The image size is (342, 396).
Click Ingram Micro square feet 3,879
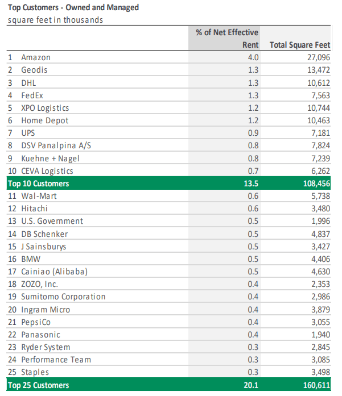click(321, 310)
